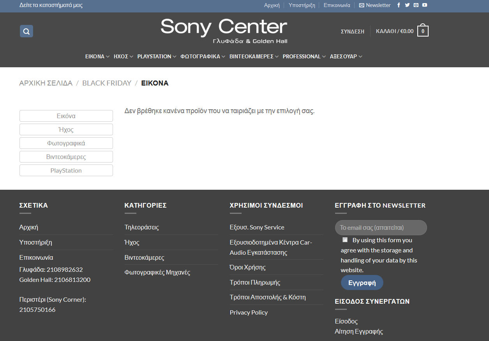This screenshot has width=489, height=341.
Task: Open footer Βιντεοκάμερες category link
Action: (145, 257)
